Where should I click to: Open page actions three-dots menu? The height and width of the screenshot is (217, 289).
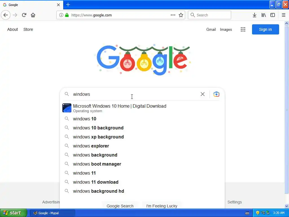[x=173, y=15]
